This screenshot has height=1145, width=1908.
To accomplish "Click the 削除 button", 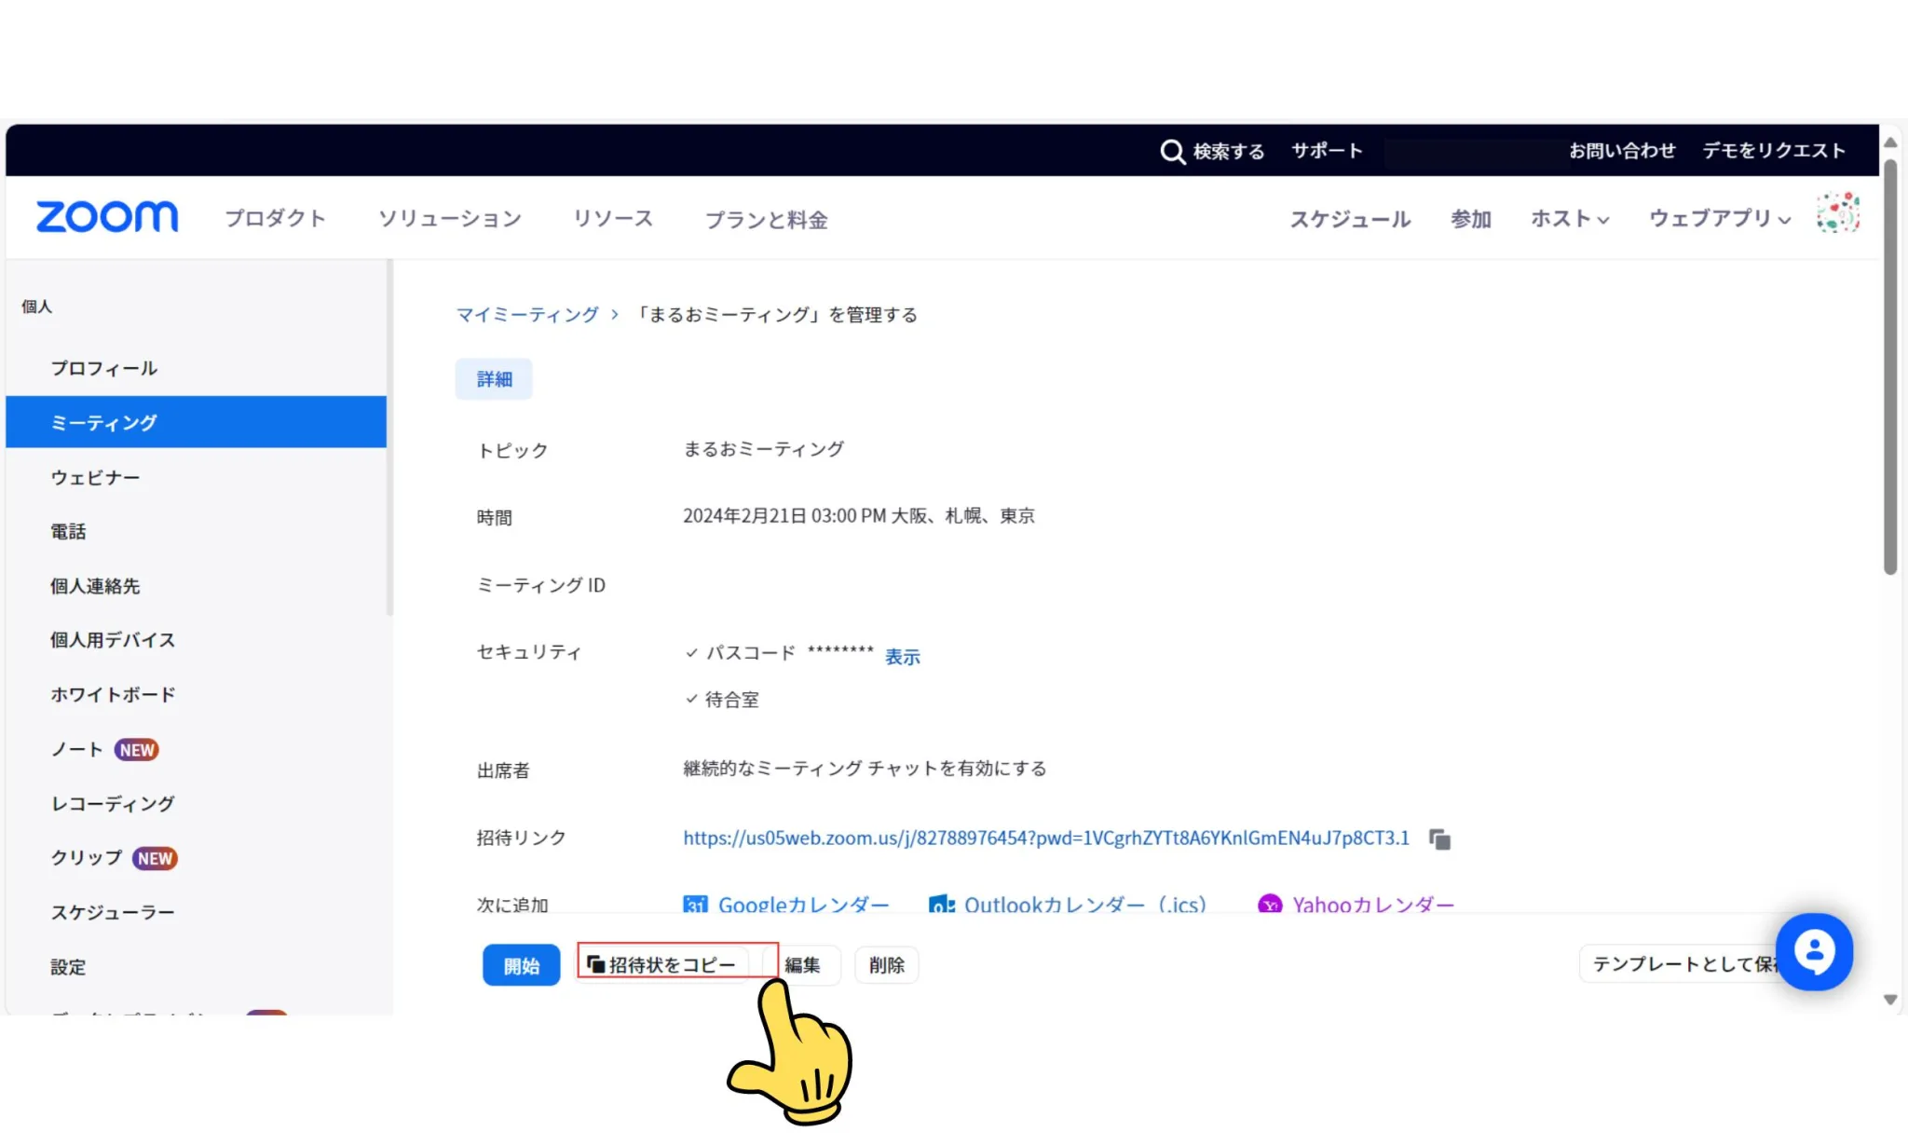I will pos(886,965).
